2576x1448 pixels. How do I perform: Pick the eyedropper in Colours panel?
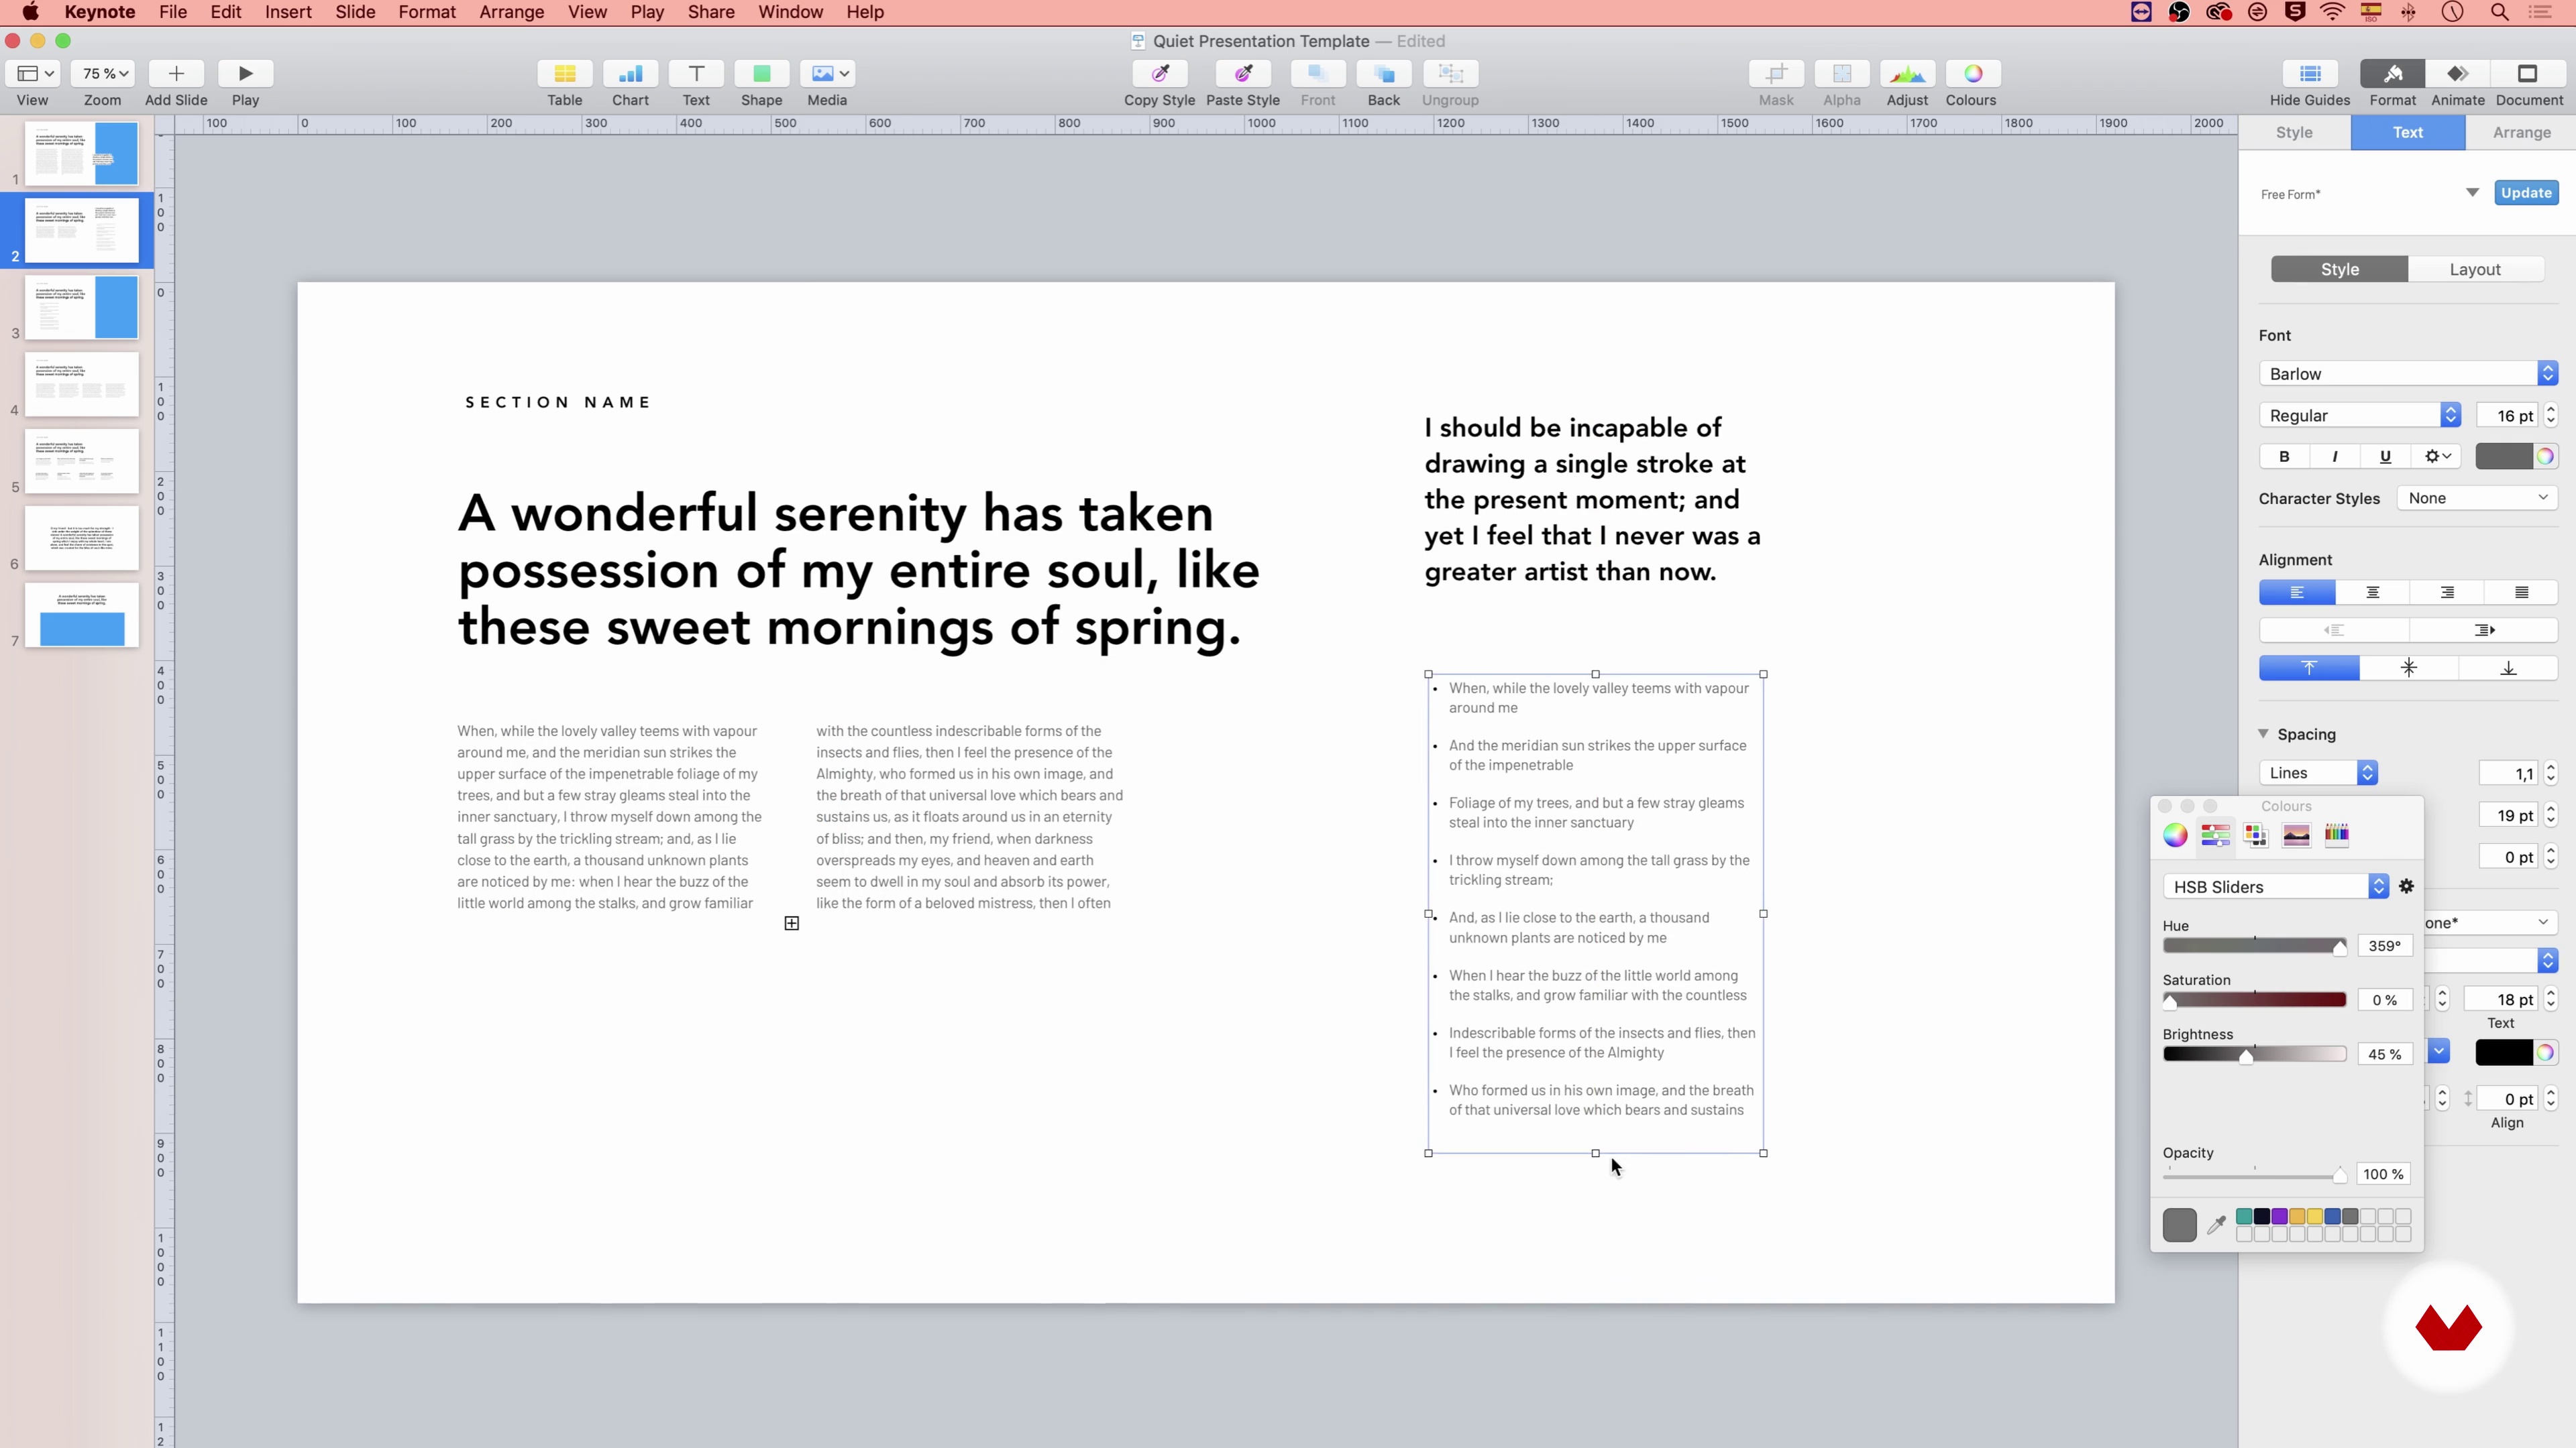point(2216,1224)
